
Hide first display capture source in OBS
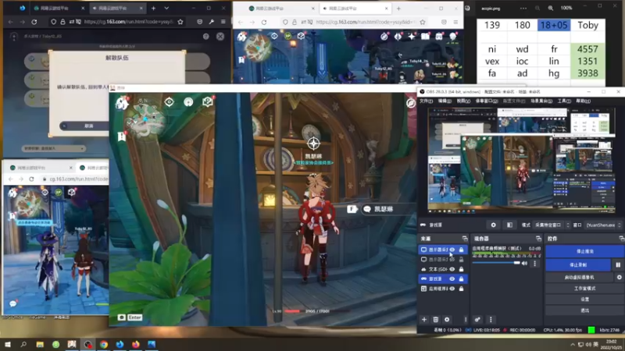coord(452,250)
